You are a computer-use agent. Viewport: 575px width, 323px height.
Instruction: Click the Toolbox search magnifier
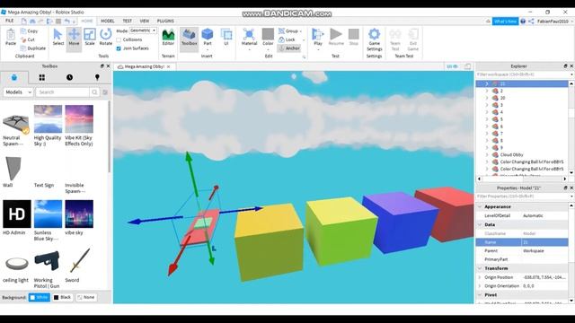[x=94, y=92]
